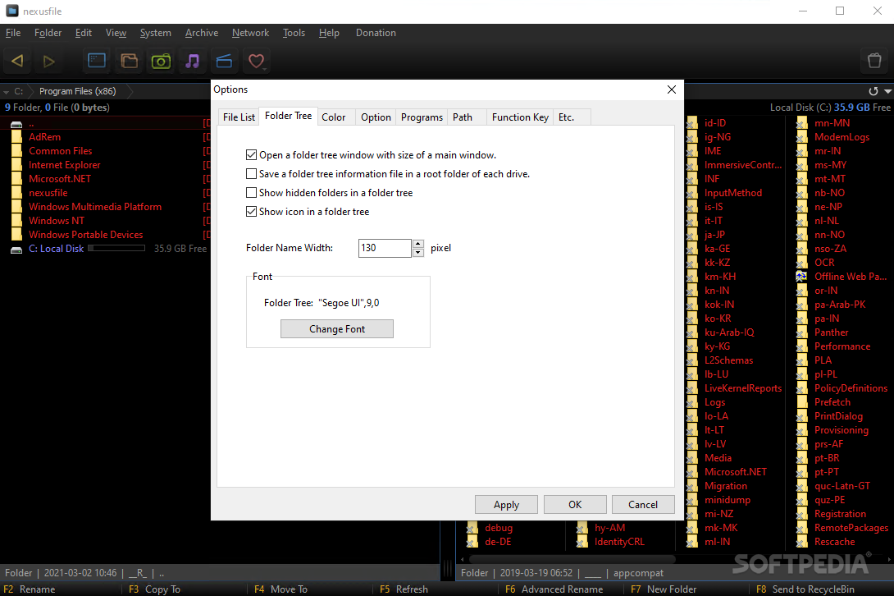894x596 pixels.
Task: Click Cancel in the Options dialog
Action: point(642,505)
